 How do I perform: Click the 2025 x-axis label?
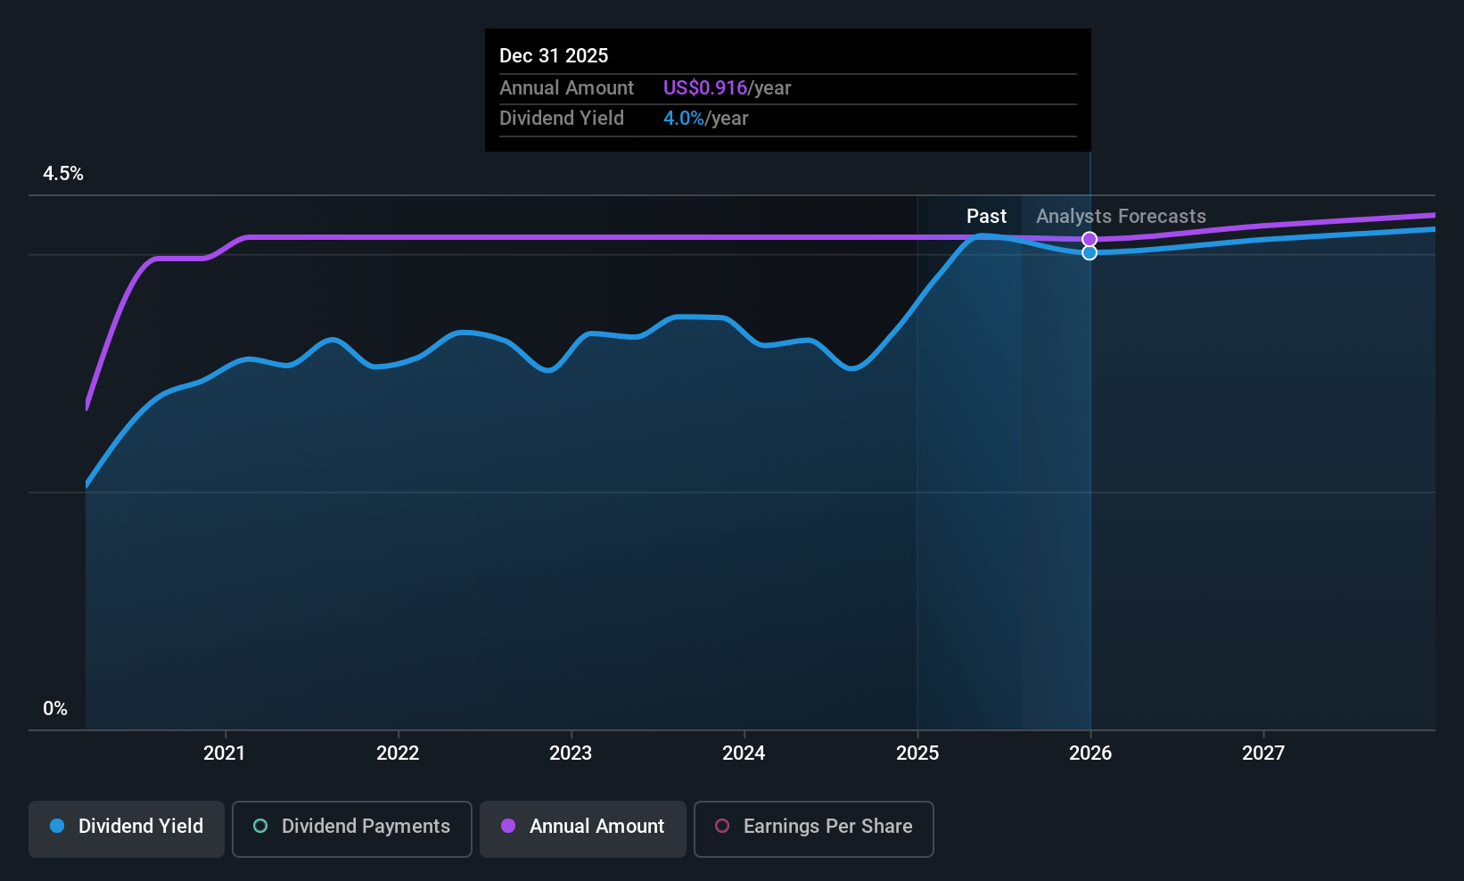pyautogui.click(x=917, y=753)
